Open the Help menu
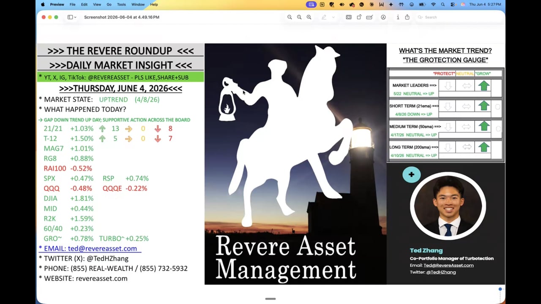Viewport: 541px width, 304px height. click(154, 4)
